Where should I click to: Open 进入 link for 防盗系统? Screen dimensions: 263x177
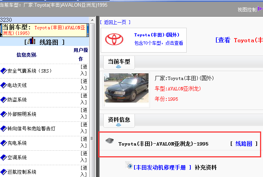(x=84, y=99)
